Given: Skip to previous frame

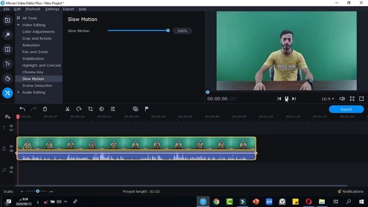Looking at the screenshot, I should pyautogui.click(x=279, y=99).
